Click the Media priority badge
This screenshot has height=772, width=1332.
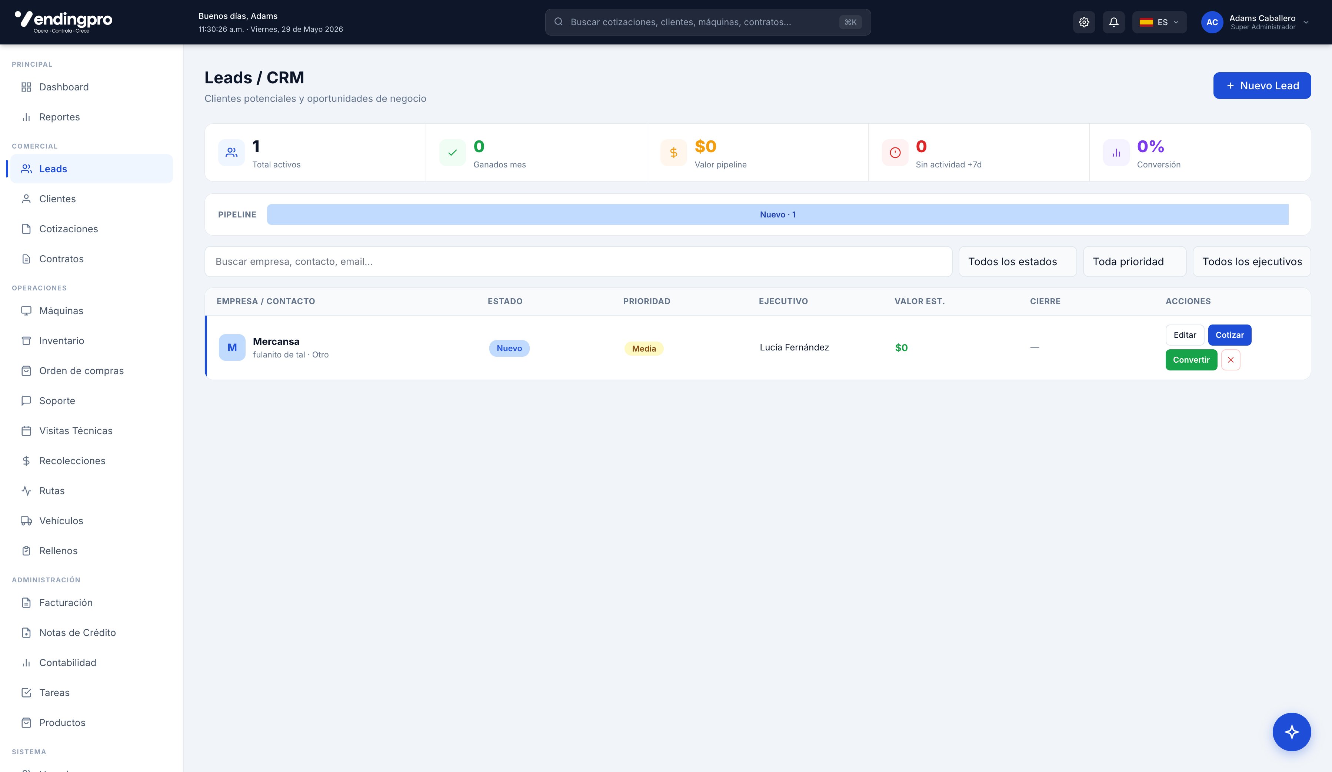644,349
